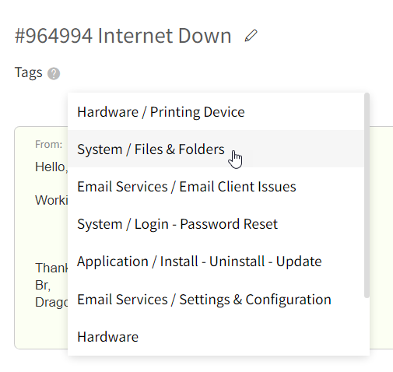Click the line starting with Thank in message

coord(51,268)
